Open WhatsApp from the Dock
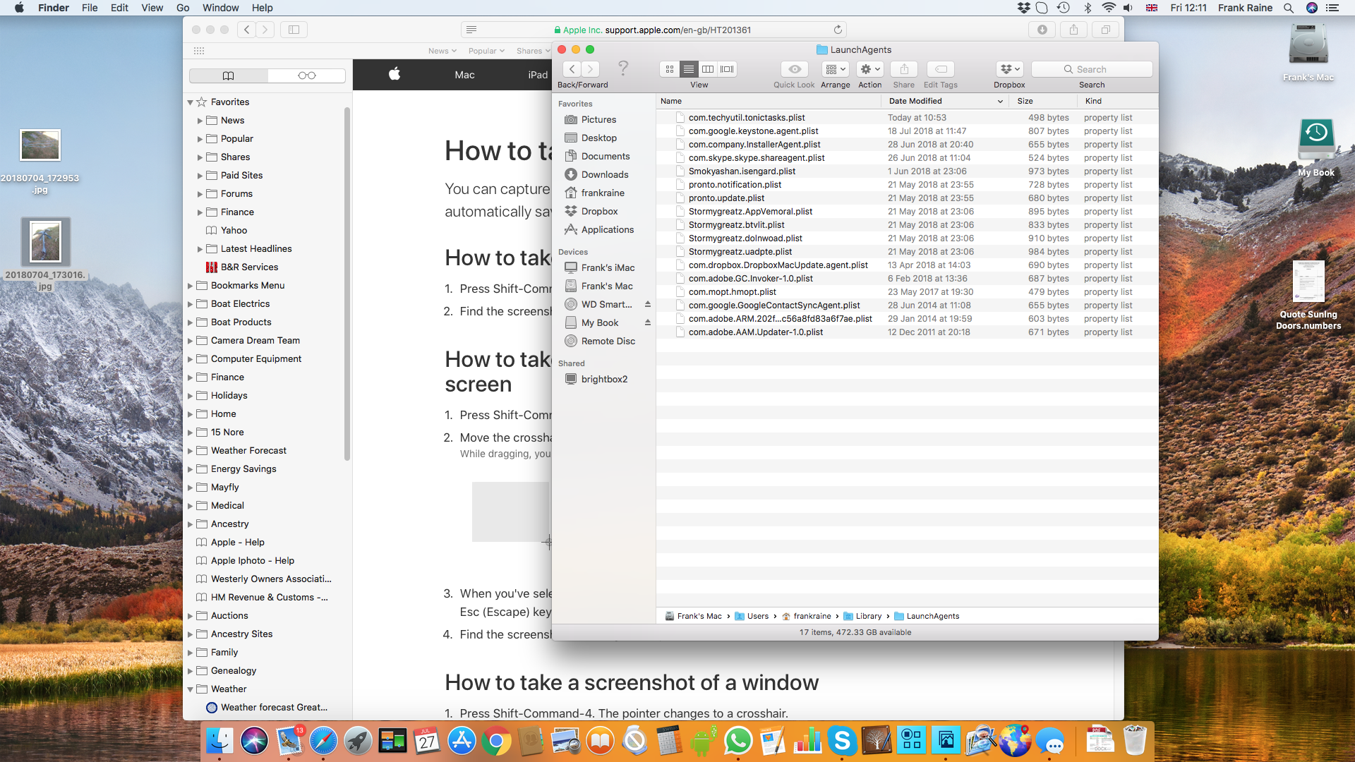Image resolution: width=1355 pixels, height=762 pixels. click(737, 741)
